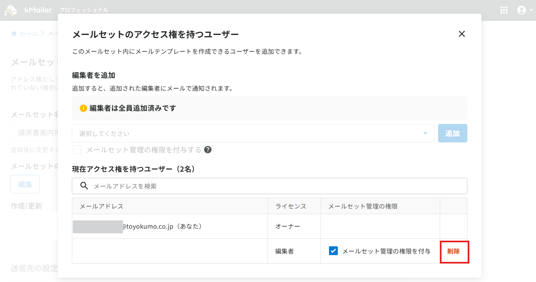The image size is (536, 282).
Task: Open the user account avatar menu
Action: tap(522, 10)
